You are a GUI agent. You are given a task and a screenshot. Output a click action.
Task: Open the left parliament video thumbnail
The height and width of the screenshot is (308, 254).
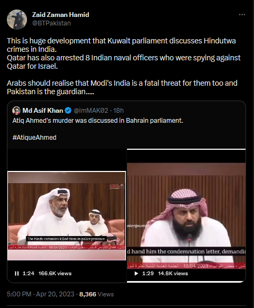(67, 216)
